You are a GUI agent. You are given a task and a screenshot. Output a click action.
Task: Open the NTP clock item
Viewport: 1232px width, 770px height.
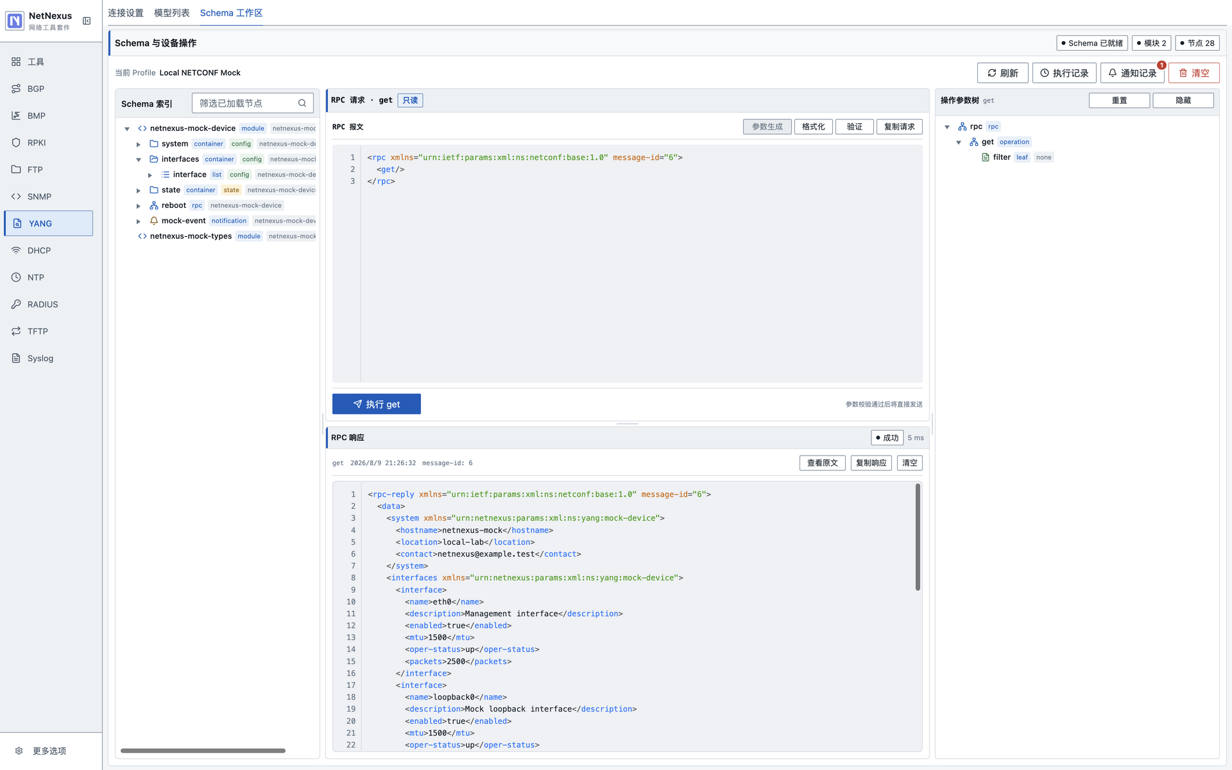pos(48,277)
